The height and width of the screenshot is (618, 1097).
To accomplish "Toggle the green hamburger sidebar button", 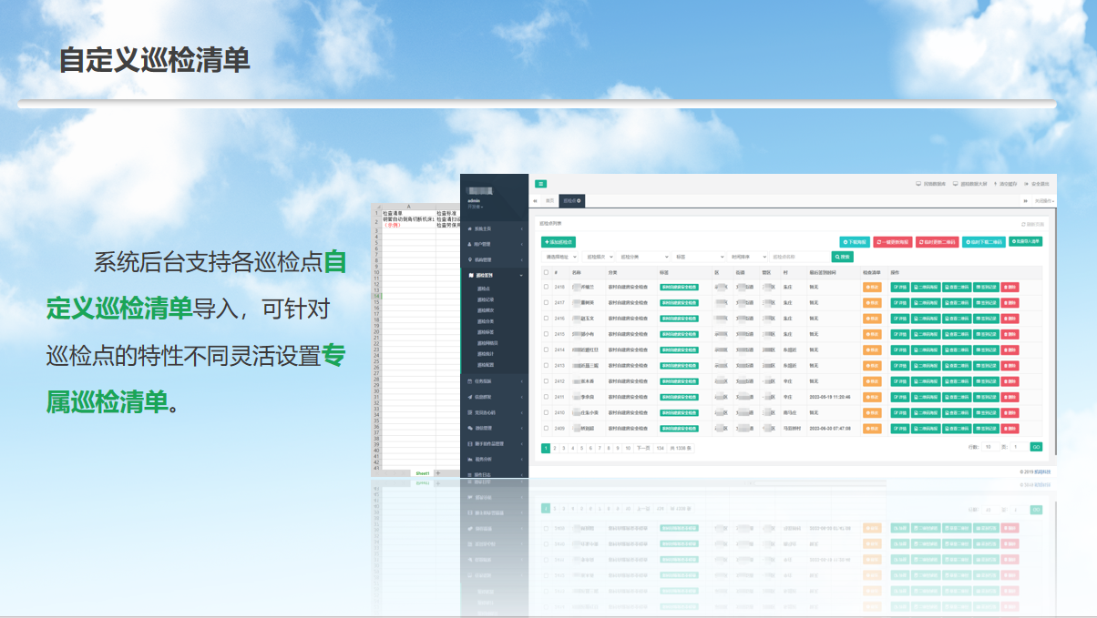I will click(x=540, y=184).
